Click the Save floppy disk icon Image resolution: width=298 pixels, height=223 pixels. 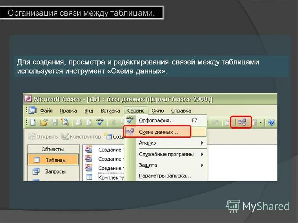54,122
